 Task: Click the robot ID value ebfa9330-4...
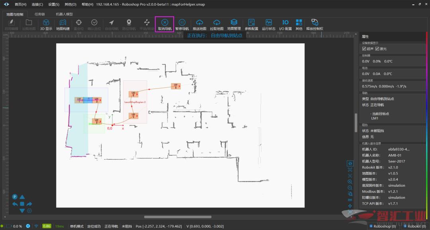pos(399,149)
